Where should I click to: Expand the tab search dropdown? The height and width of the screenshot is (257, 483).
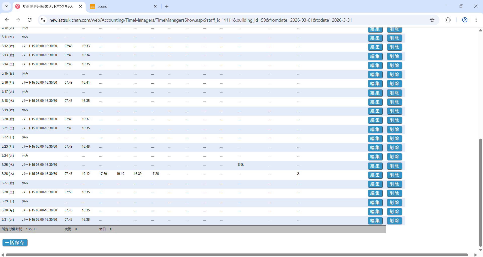point(7,6)
